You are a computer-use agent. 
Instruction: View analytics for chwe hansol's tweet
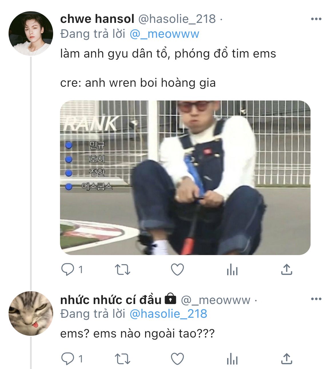pos(232,270)
